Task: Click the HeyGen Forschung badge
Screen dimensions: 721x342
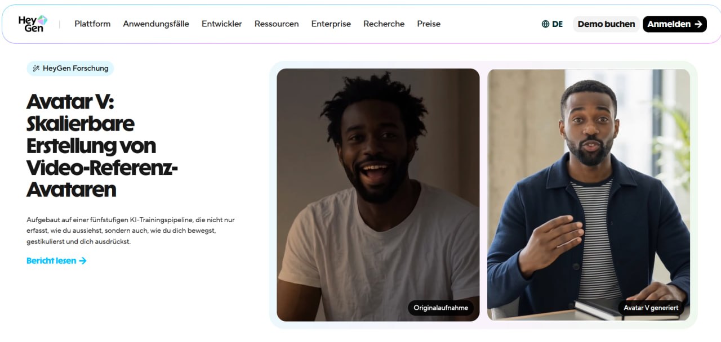Action: coord(70,69)
